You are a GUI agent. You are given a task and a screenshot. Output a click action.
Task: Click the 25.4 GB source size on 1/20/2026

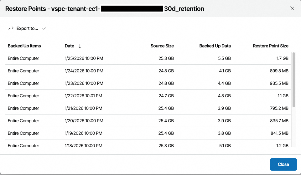(166, 121)
